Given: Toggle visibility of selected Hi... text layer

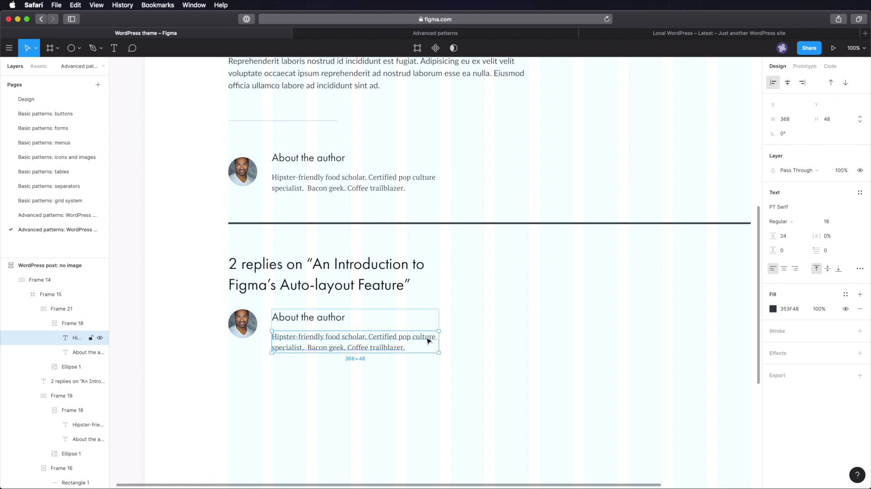Looking at the screenshot, I should [100, 338].
